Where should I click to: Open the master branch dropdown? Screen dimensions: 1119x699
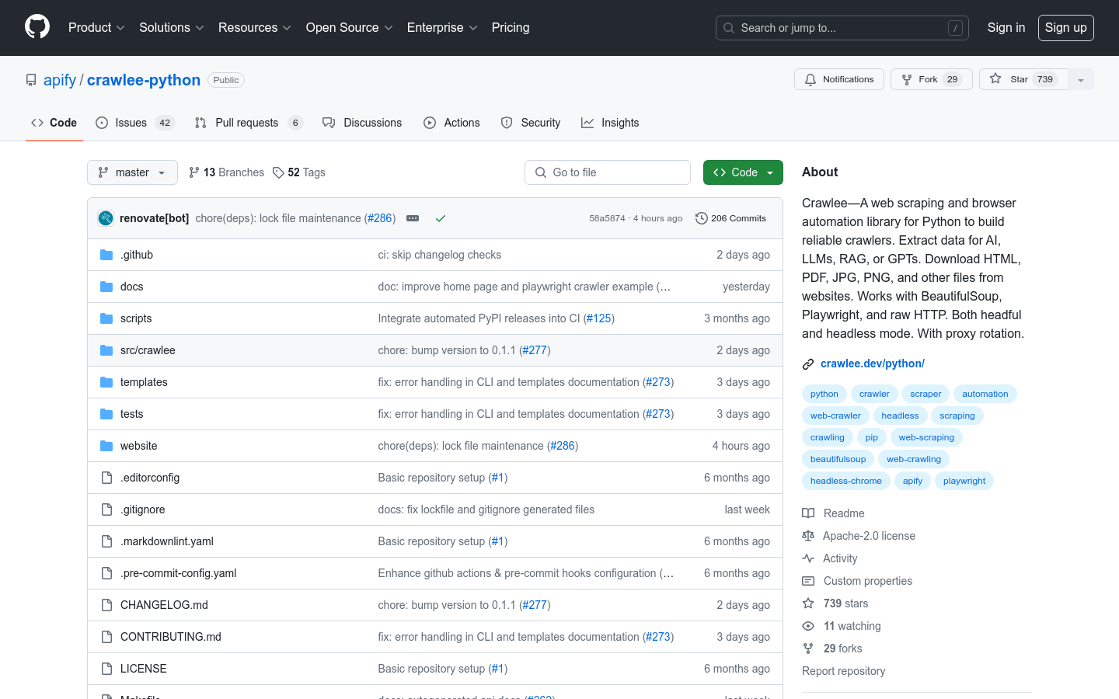132,172
